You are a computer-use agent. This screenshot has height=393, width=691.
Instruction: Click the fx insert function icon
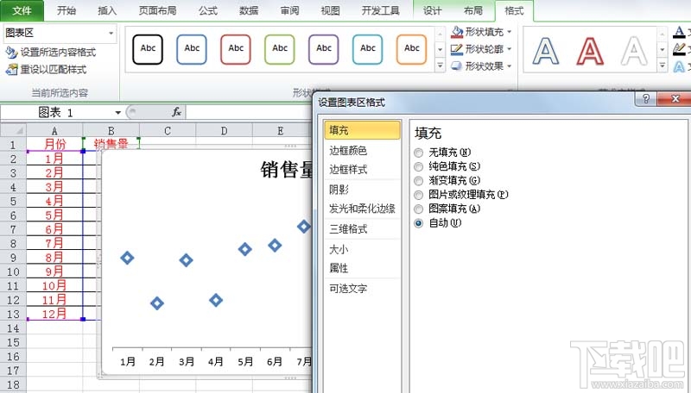pos(177,112)
